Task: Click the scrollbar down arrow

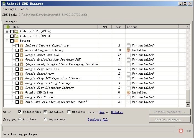Action: click(188, 105)
